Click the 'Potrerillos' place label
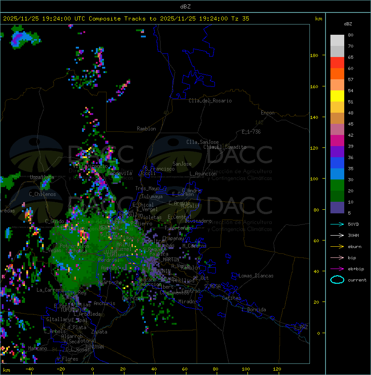 (74, 246)
